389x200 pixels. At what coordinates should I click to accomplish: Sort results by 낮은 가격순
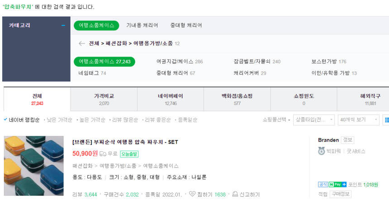(x=59, y=120)
